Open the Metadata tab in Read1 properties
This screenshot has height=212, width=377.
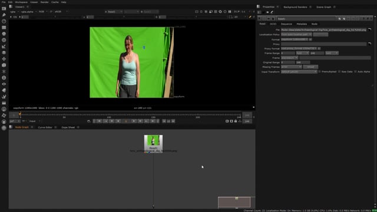pos(302,24)
